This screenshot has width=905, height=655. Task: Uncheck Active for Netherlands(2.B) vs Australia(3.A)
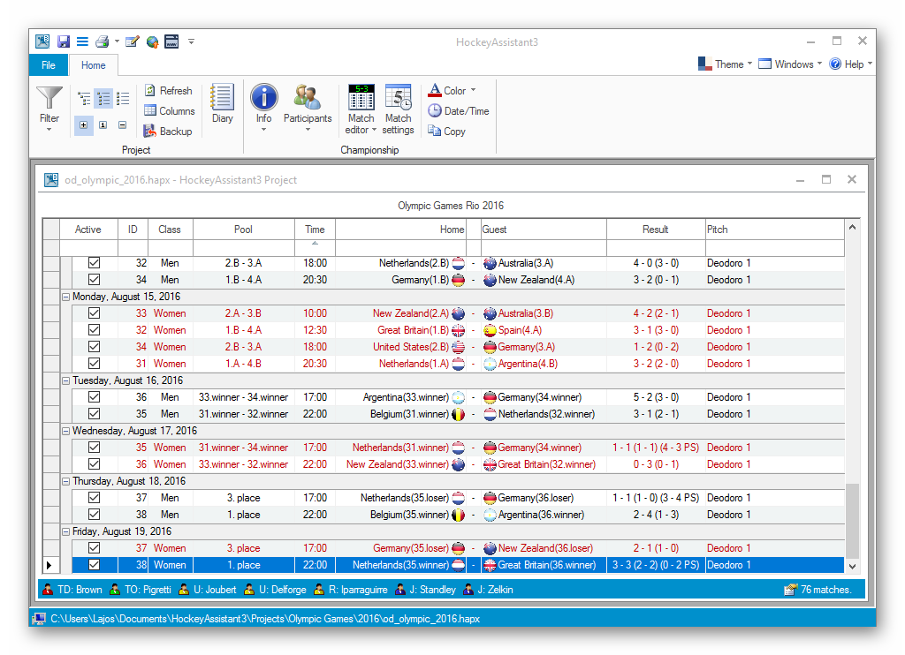[94, 263]
